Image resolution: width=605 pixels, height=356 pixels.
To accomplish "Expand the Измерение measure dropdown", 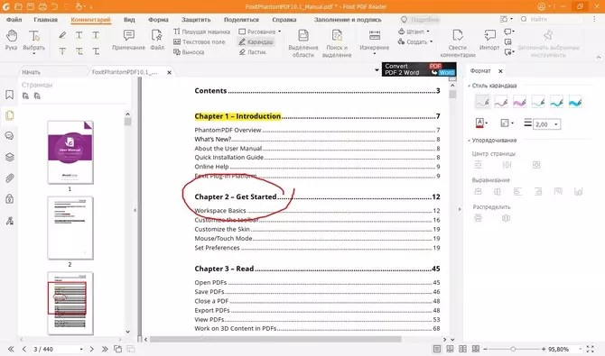I will click(x=374, y=53).
